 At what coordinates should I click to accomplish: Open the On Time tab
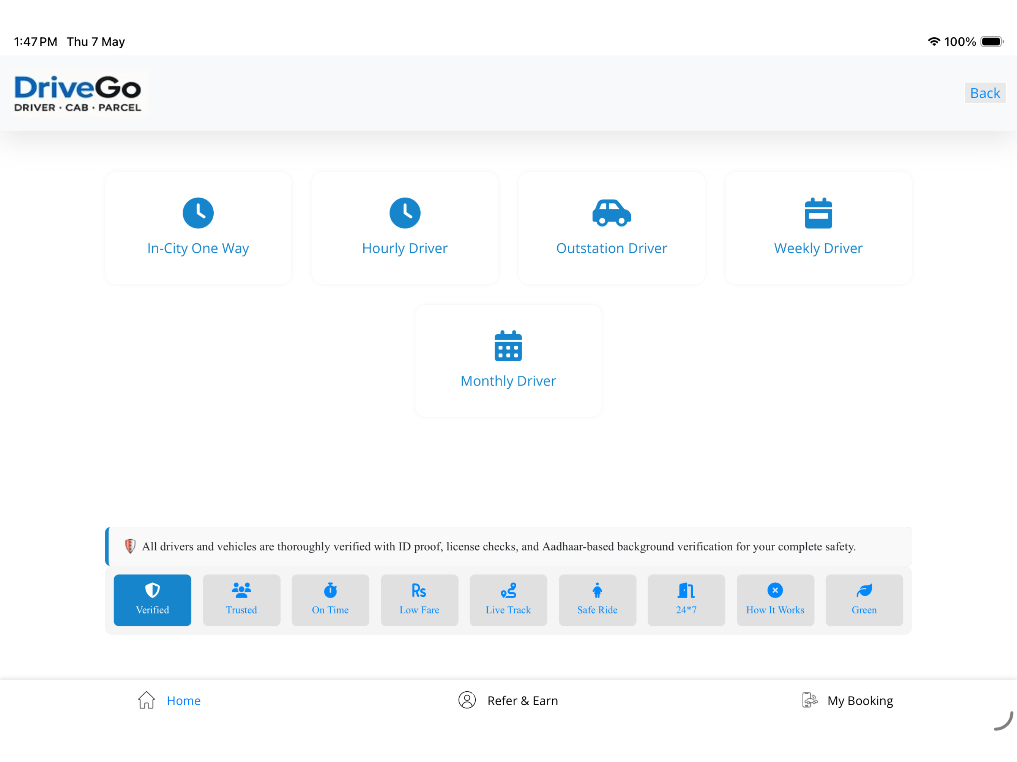(x=330, y=600)
